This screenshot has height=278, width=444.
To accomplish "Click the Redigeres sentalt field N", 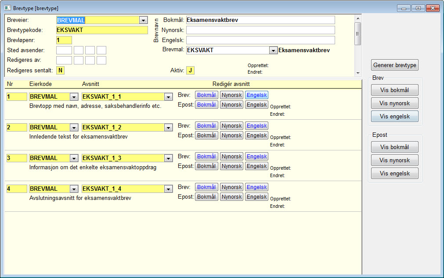I will tap(60, 71).
